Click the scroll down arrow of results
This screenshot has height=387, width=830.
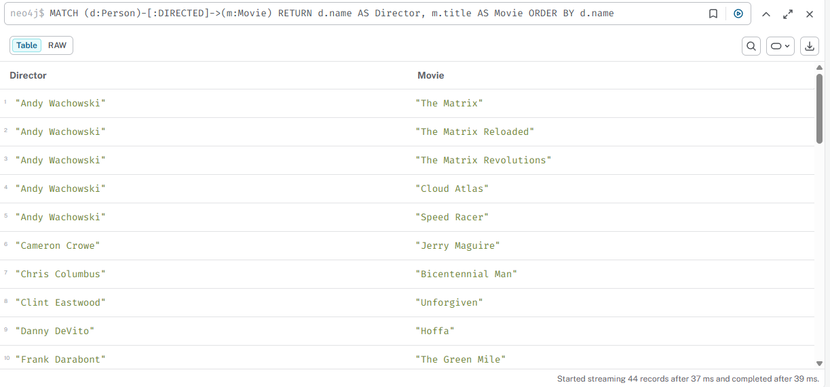[820, 363]
